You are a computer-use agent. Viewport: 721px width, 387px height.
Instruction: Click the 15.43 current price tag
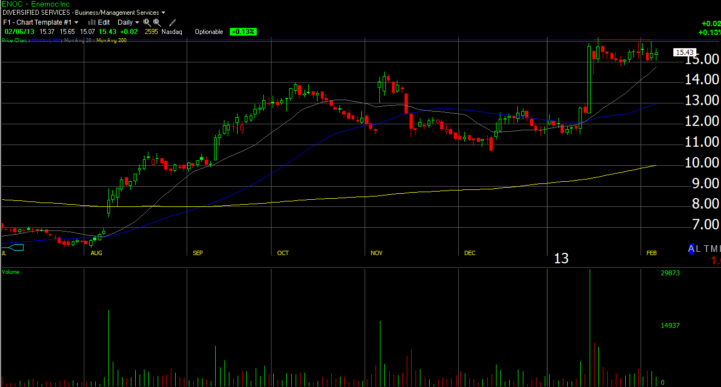pos(684,53)
